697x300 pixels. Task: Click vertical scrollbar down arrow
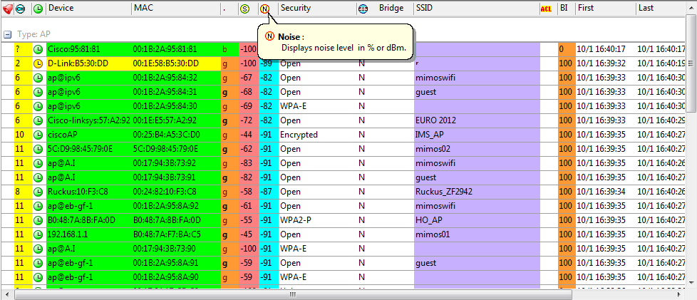coord(691,282)
